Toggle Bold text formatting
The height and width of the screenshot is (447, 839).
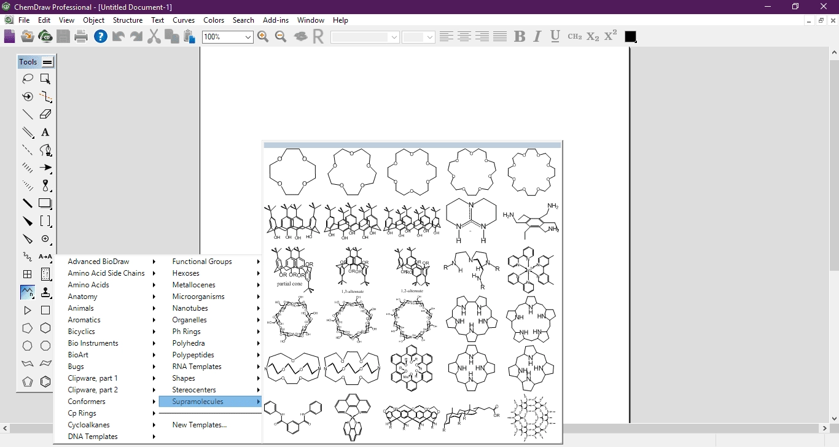520,37
